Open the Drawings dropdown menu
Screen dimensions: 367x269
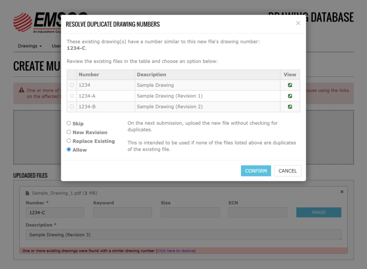point(30,46)
